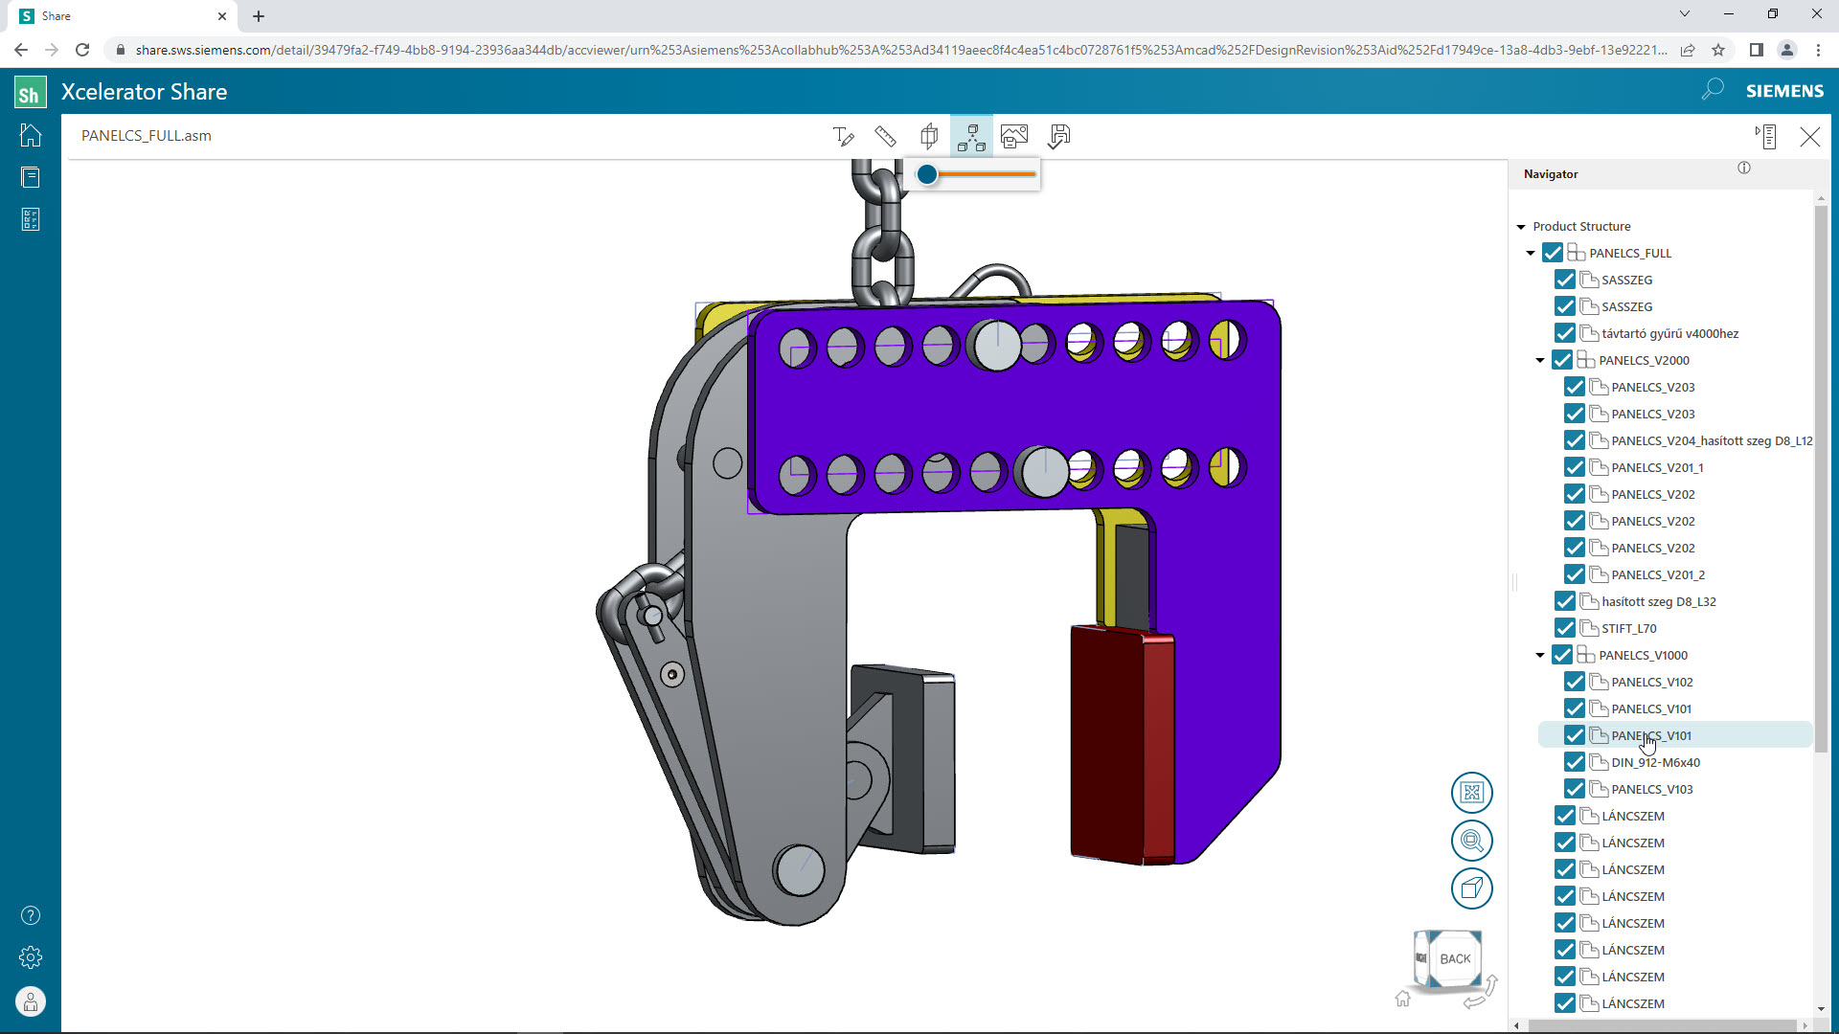Select the STIFT_L70 tree item
The image size is (1839, 1034).
click(1628, 628)
